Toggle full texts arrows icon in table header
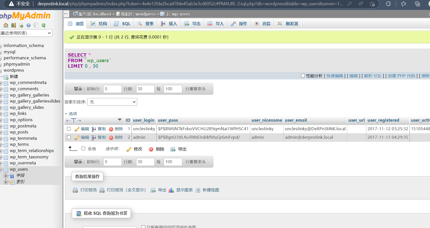This screenshot has height=228, width=430. click(74, 121)
